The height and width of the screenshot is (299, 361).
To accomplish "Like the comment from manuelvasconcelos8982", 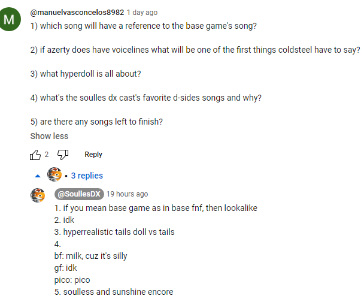I will coord(35,155).
